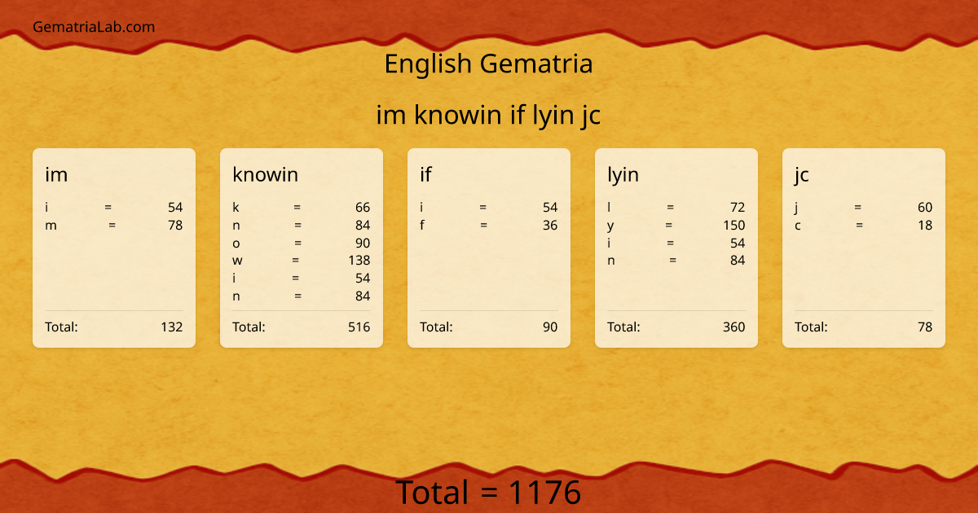Select value 60 for letter j
978x513 pixels.
(925, 208)
